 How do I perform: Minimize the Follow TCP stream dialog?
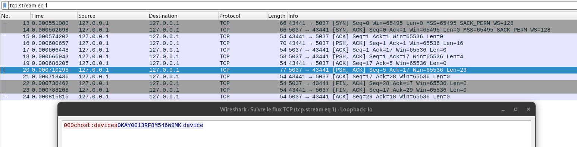[x=504, y=109]
